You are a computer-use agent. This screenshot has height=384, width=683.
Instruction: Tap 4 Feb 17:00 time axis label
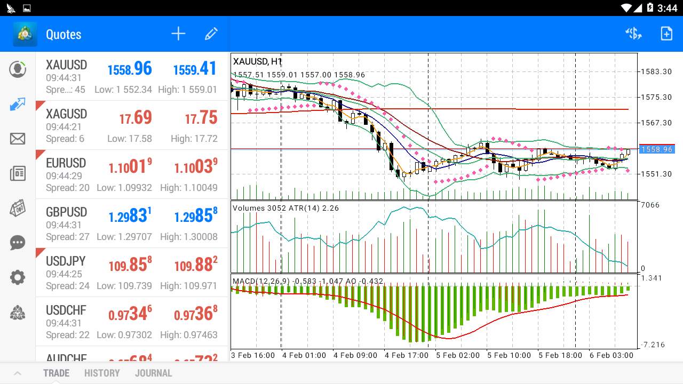click(x=407, y=355)
